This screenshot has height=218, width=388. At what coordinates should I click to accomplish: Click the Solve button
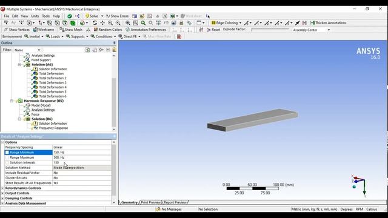(92, 16)
